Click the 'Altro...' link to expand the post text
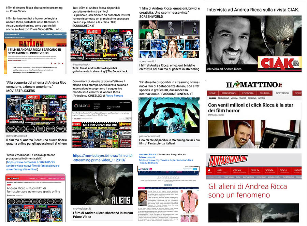Viewport: 307px width, 226px height. [60, 29]
